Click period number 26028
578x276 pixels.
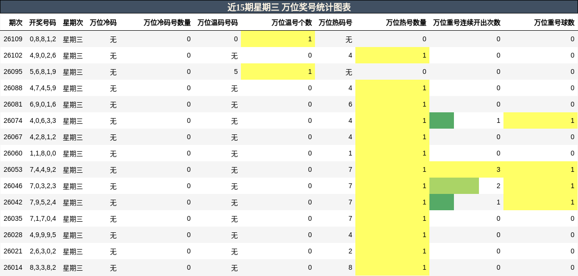tap(13, 235)
